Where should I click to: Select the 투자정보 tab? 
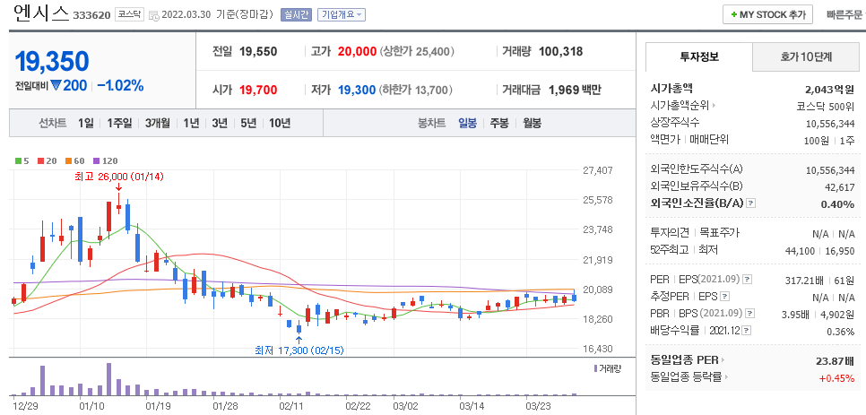699,56
